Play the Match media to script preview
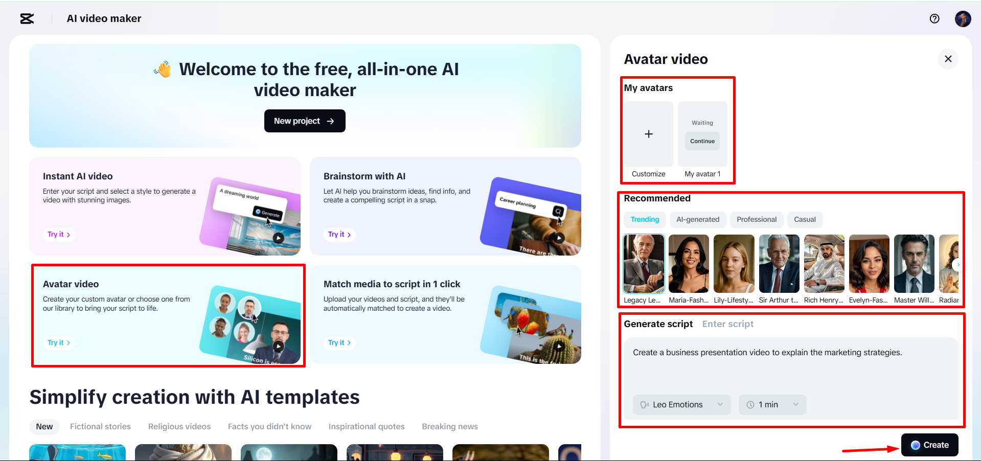This screenshot has width=981, height=461. pyautogui.click(x=559, y=346)
